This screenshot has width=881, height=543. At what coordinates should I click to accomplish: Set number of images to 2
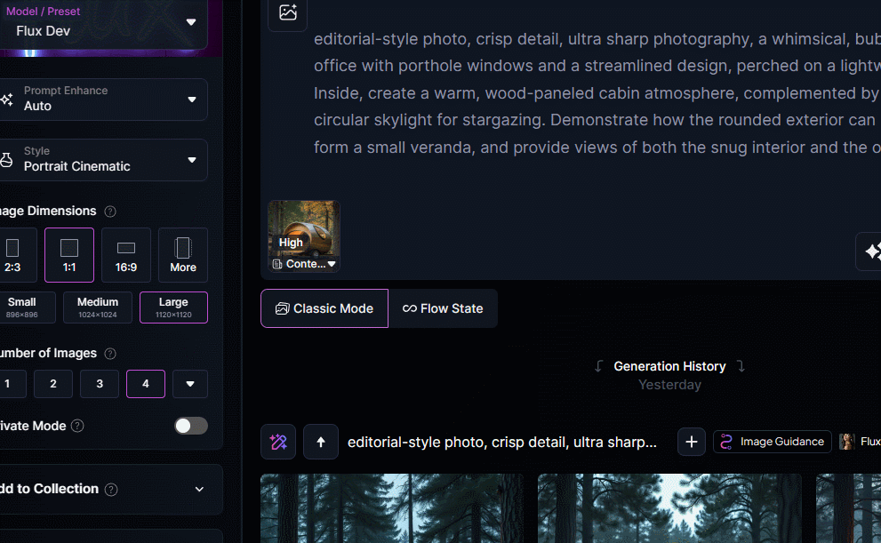53,384
